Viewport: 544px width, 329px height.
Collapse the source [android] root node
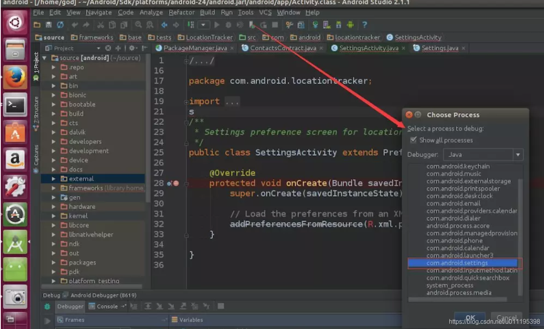45,58
